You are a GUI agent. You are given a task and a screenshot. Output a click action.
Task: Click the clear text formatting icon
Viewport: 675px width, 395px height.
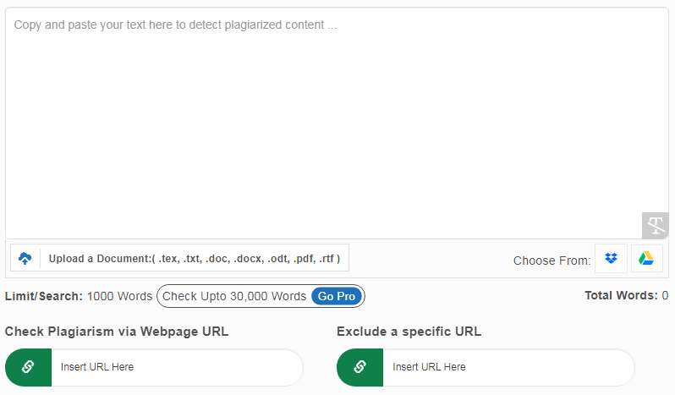[656, 226]
